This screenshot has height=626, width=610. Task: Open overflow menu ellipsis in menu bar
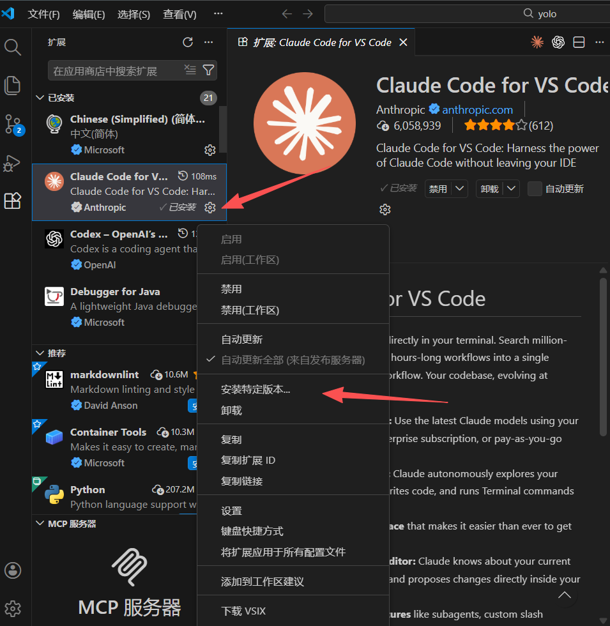pyautogui.click(x=218, y=13)
